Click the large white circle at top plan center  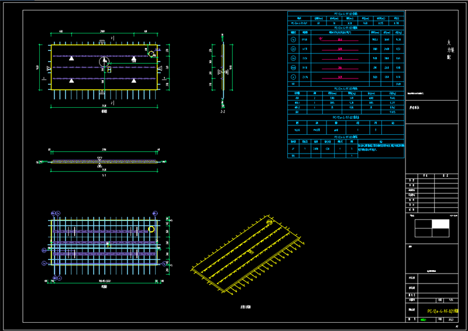(x=104, y=62)
